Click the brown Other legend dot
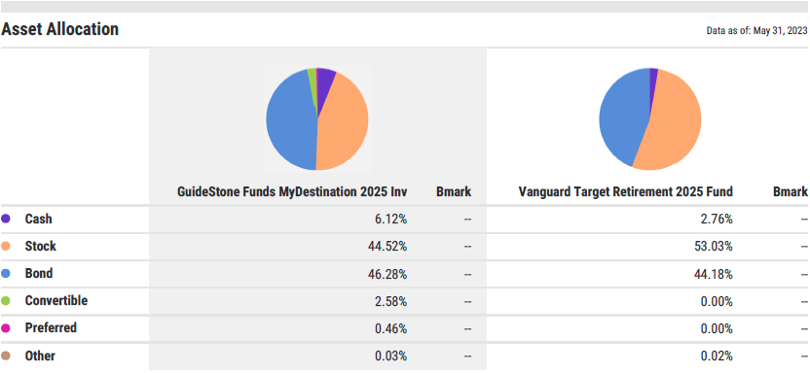This screenshot has width=810, height=373. point(6,356)
